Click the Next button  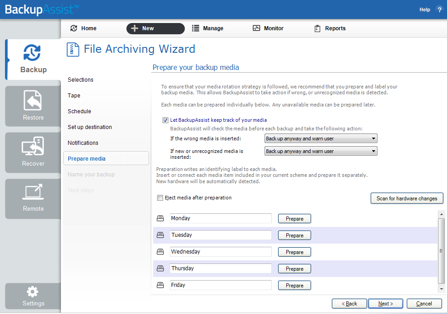(386, 304)
